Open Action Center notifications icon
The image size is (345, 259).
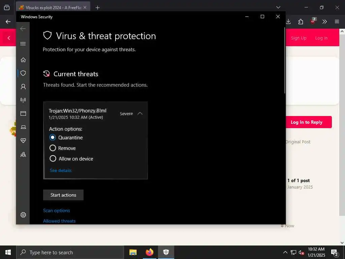(x=335, y=253)
